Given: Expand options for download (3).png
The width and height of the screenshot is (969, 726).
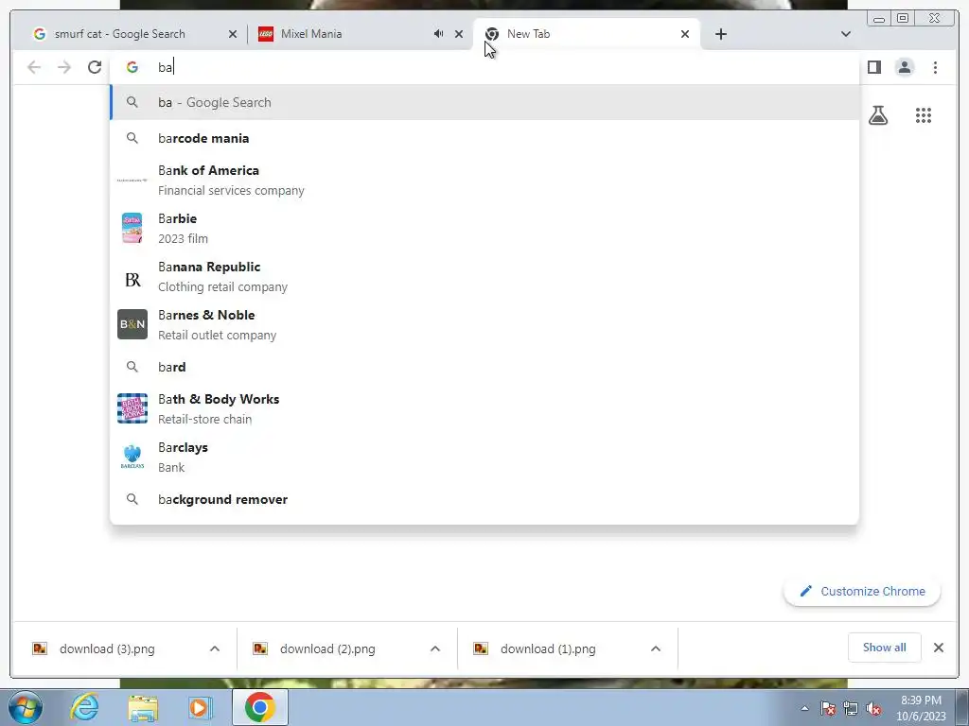Looking at the screenshot, I should pos(215,648).
